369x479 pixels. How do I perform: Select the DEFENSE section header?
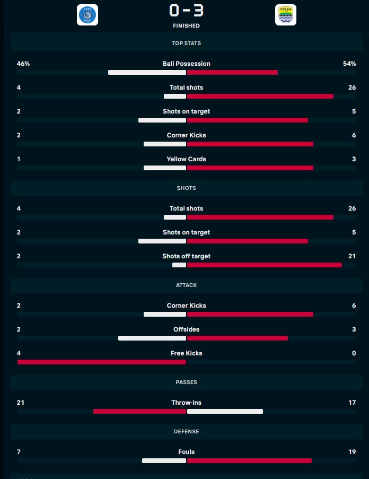(186, 431)
